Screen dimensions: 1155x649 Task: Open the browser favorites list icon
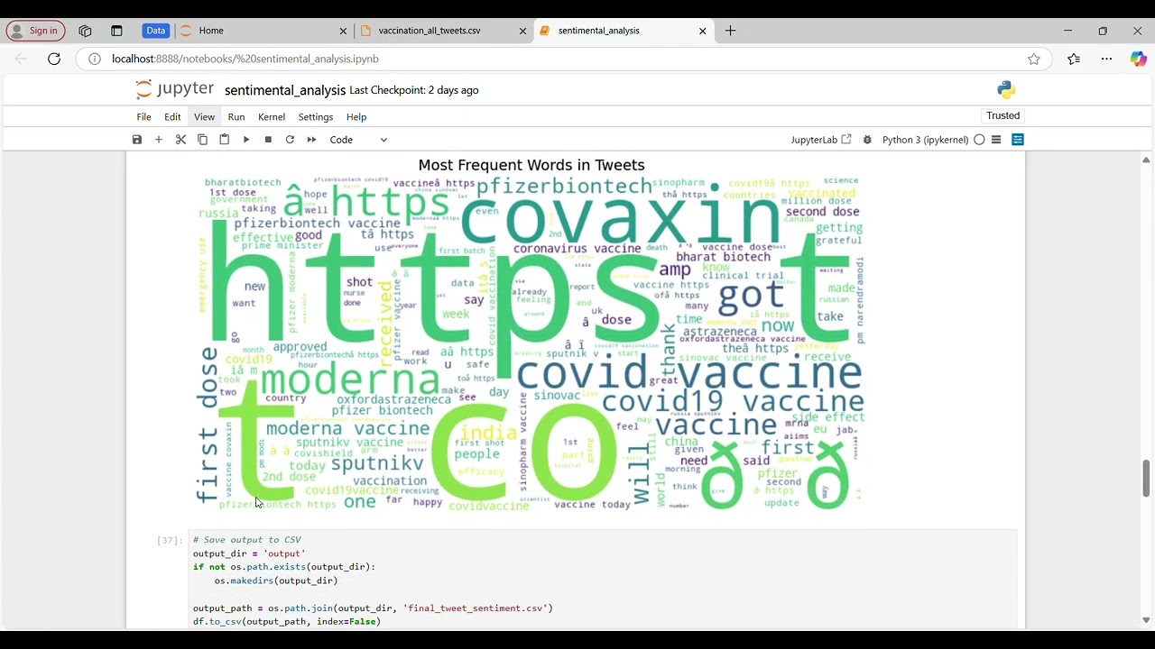[1074, 59]
